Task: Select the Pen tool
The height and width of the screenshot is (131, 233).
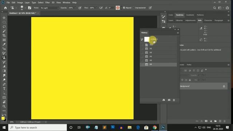Action: (x=4, y=84)
